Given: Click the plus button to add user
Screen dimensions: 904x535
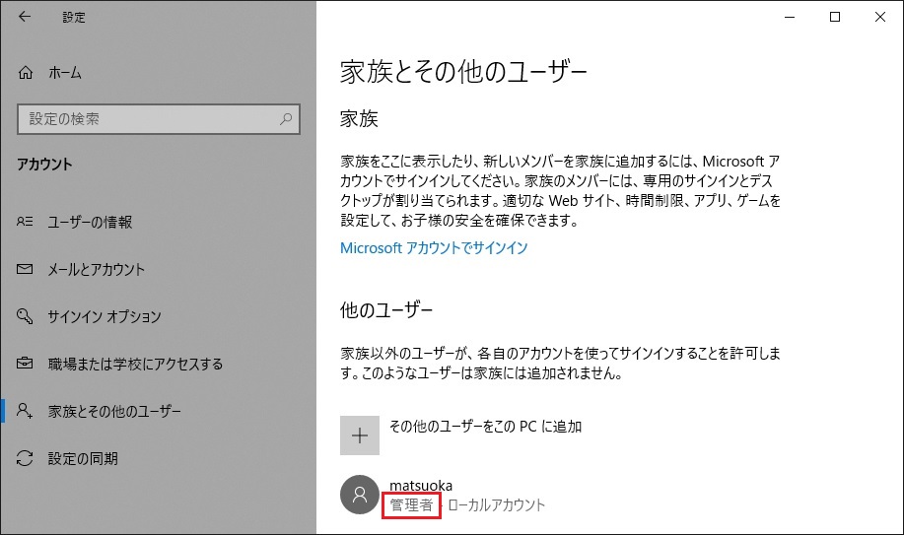Looking at the screenshot, I should pos(360,435).
